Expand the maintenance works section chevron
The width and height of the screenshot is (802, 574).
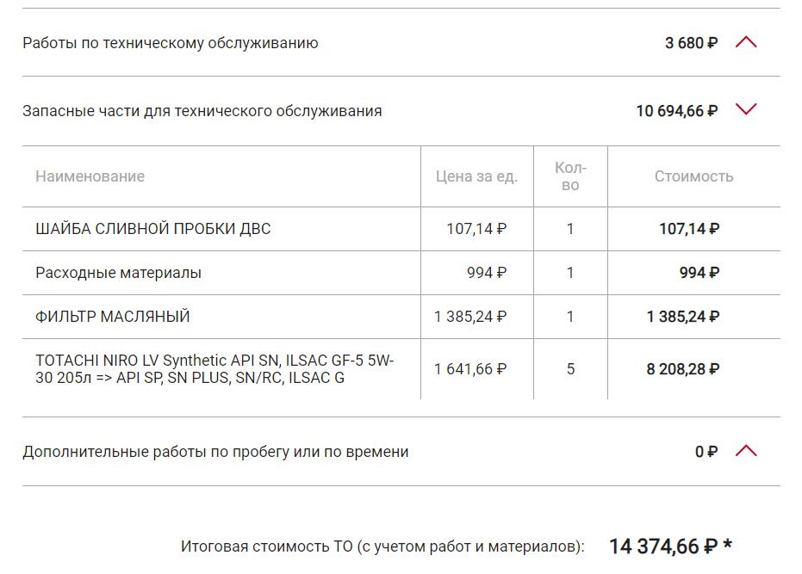coord(746,42)
